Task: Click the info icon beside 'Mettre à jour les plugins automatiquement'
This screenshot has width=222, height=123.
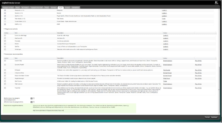Action: tap(31, 99)
